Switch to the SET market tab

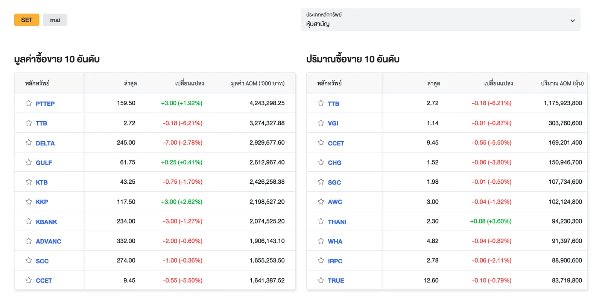(27, 20)
